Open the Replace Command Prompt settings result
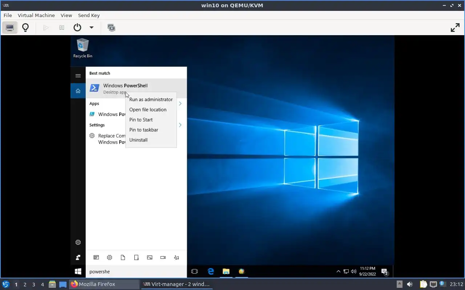465x290 pixels. tap(107, 139)
